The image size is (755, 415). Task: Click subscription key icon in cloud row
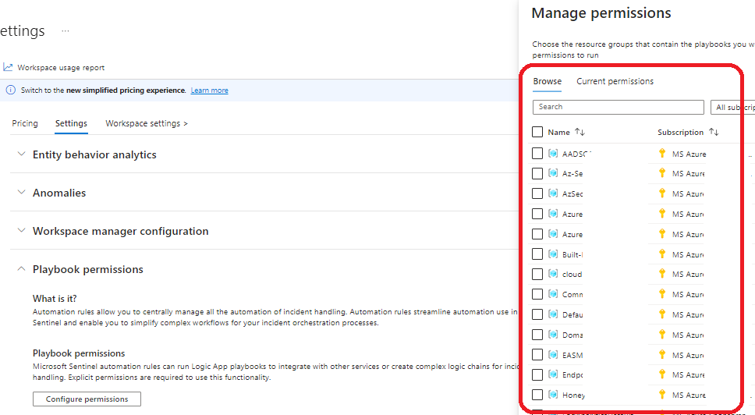pyautogui.click(x=662, y=274)
